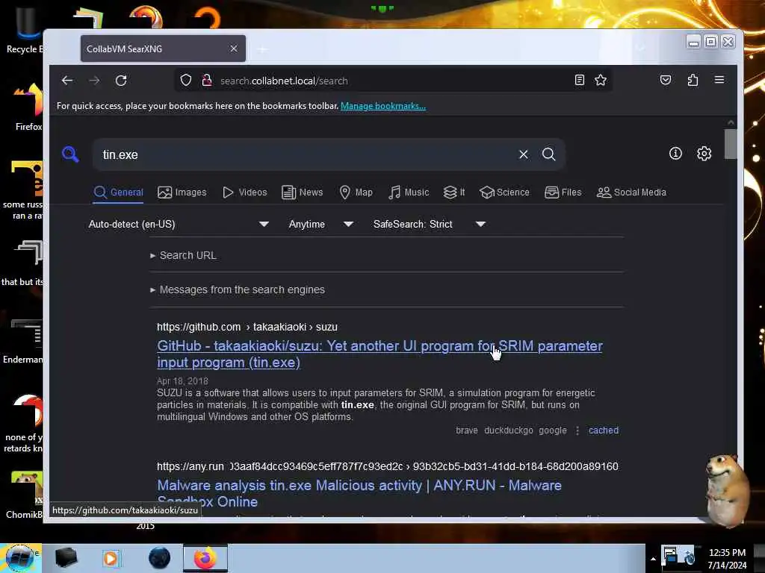The image size is (765, 573).
Task: Open the GitHub takaakiaoki/suzu result link
Action: click(x=380, y=354)
